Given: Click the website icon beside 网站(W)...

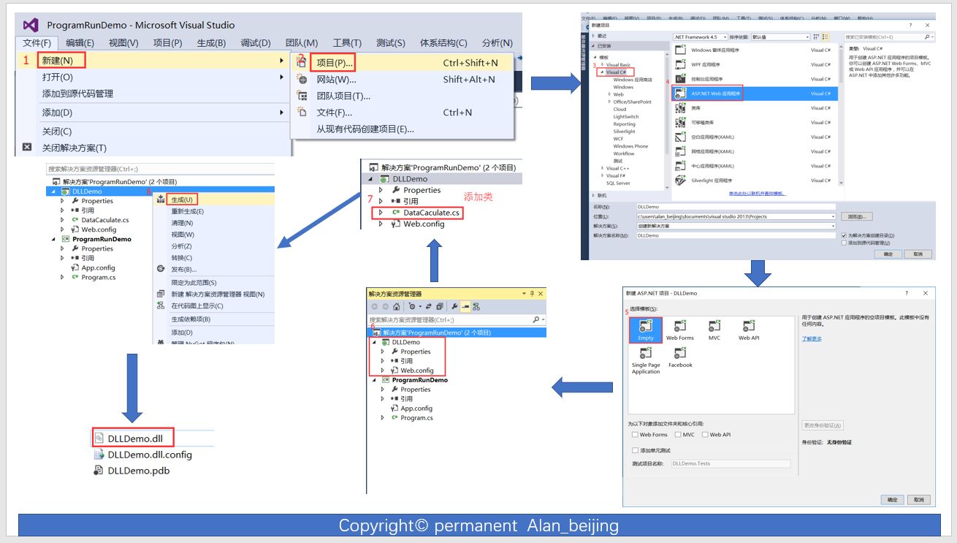Looking at the screenshot, I should pos(302,79).
